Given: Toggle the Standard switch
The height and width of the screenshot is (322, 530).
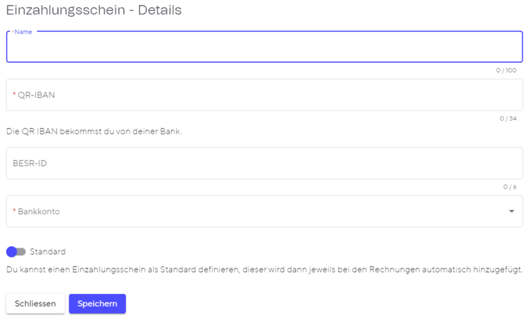Looking at the screenshot, I should pyautogui.click(x=16, y=252).
